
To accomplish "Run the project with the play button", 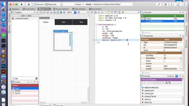I will (22, 4).
